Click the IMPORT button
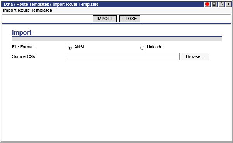233x143 pixels. [x=105, y=19]
